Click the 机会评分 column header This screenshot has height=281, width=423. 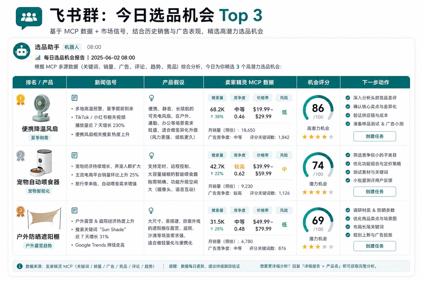319,82
